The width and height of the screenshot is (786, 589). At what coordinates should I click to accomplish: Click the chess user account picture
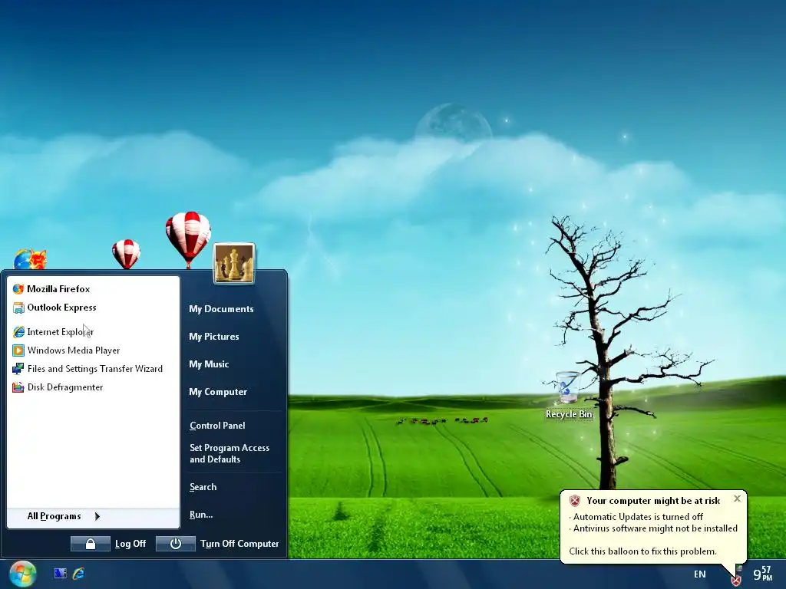234,264
